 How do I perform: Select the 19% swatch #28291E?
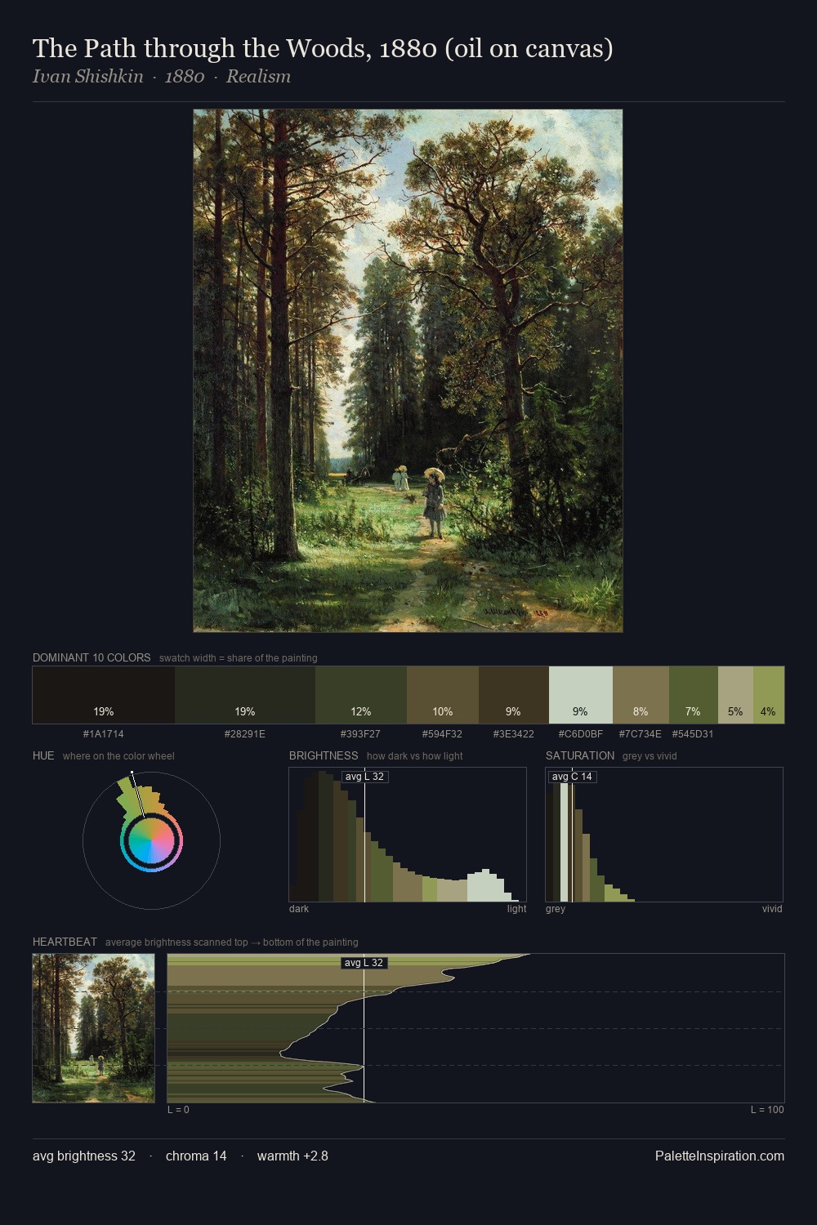click(245, 695)
